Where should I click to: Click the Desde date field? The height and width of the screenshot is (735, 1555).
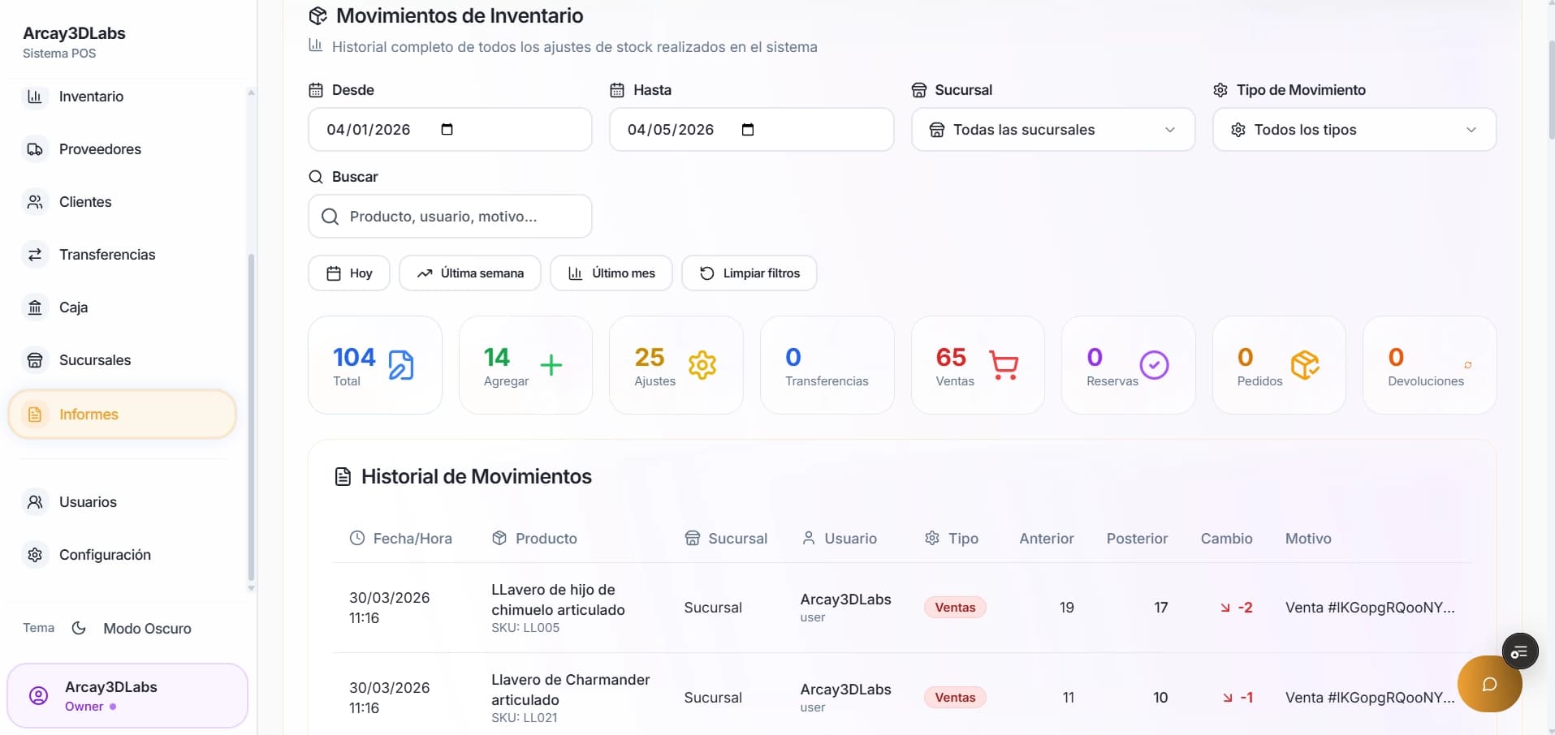tap(450, 130)
